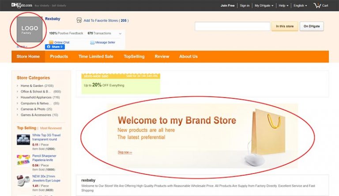Select the TopSelling tab
This screenshot has width=339, height=196.
134,57
